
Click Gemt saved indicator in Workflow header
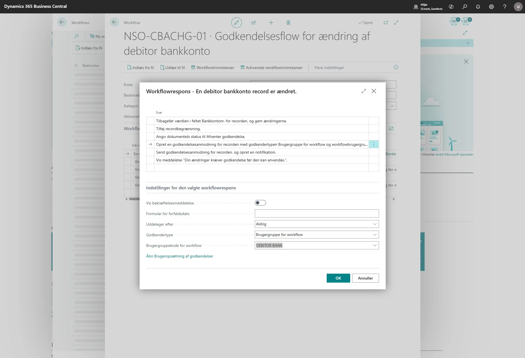[366, 23]
